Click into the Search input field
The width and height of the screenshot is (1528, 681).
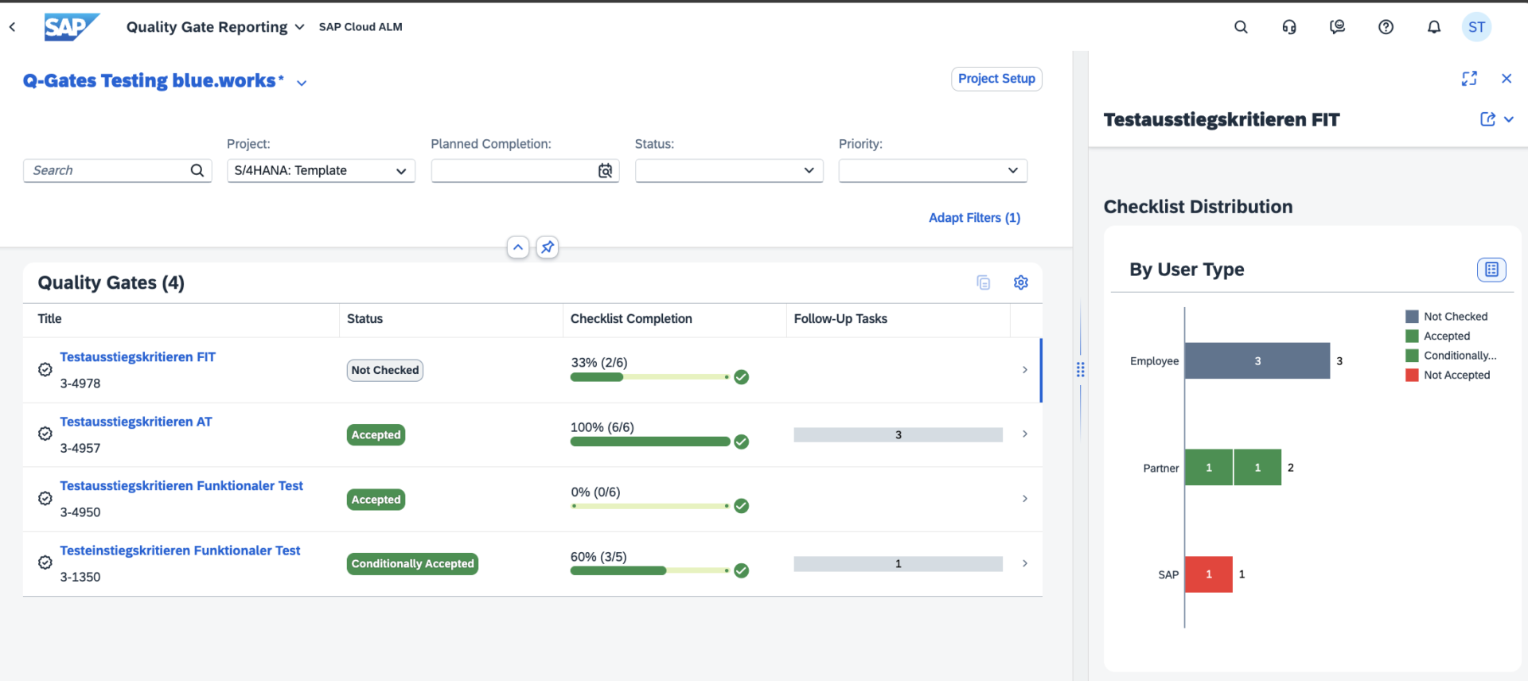point(107,171)
